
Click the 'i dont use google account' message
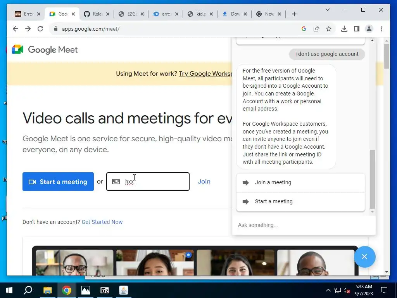pos(327,54)
